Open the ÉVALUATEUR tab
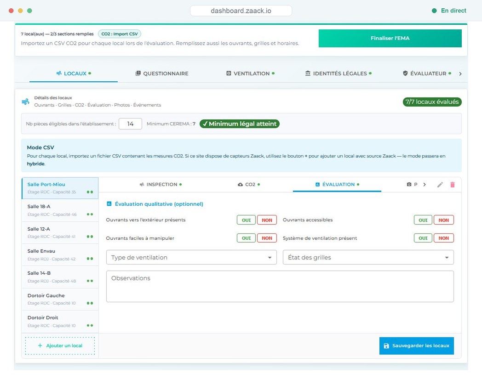Image resolution: width=482 pixels, height=384 pixels. tap(427, 73)
